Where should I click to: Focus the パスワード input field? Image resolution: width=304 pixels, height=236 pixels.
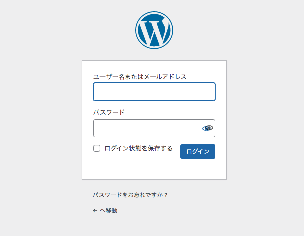(154, 128)
